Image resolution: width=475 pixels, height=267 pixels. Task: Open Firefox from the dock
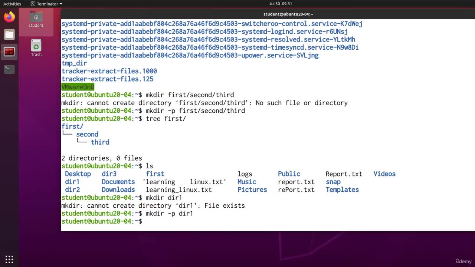click(x=9, y=17)
